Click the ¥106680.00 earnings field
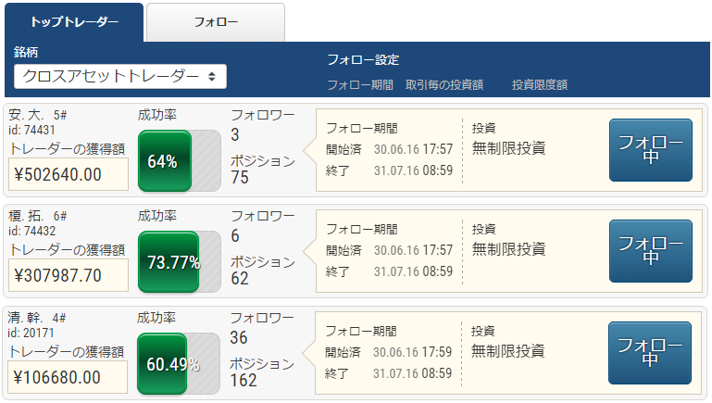 pos(68,377)
